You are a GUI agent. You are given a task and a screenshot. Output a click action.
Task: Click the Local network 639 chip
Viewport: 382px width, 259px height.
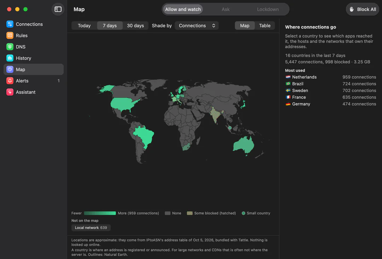point(91,228)
